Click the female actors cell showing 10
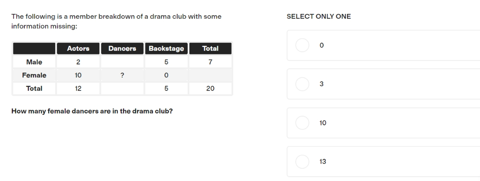The width and height of the screenshot is (480, 181). 78,75
